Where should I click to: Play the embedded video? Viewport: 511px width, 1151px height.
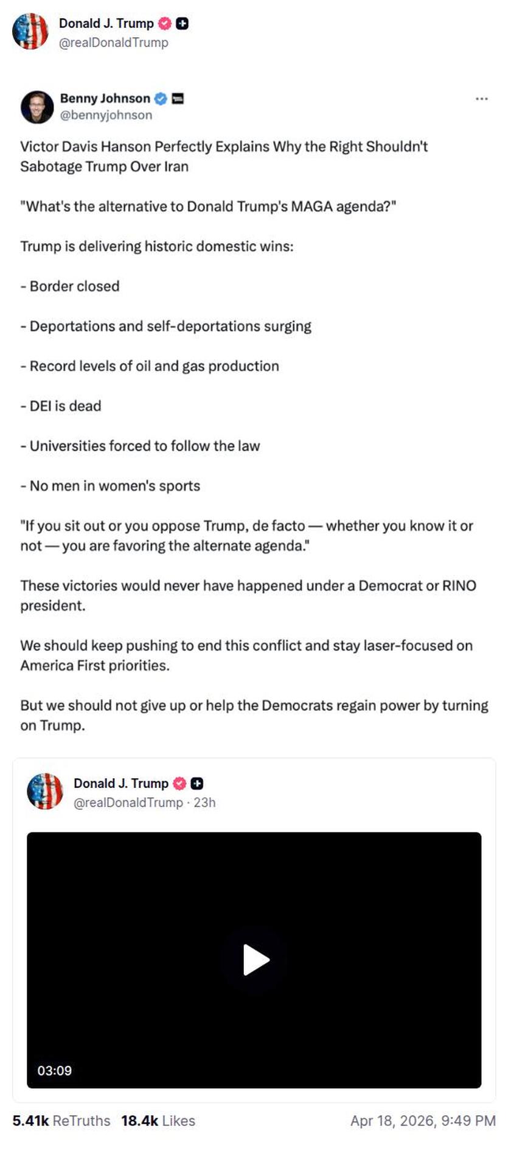255,960
